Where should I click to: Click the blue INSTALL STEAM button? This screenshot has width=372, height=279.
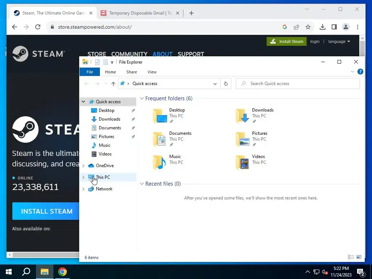[x=46, y=211]
